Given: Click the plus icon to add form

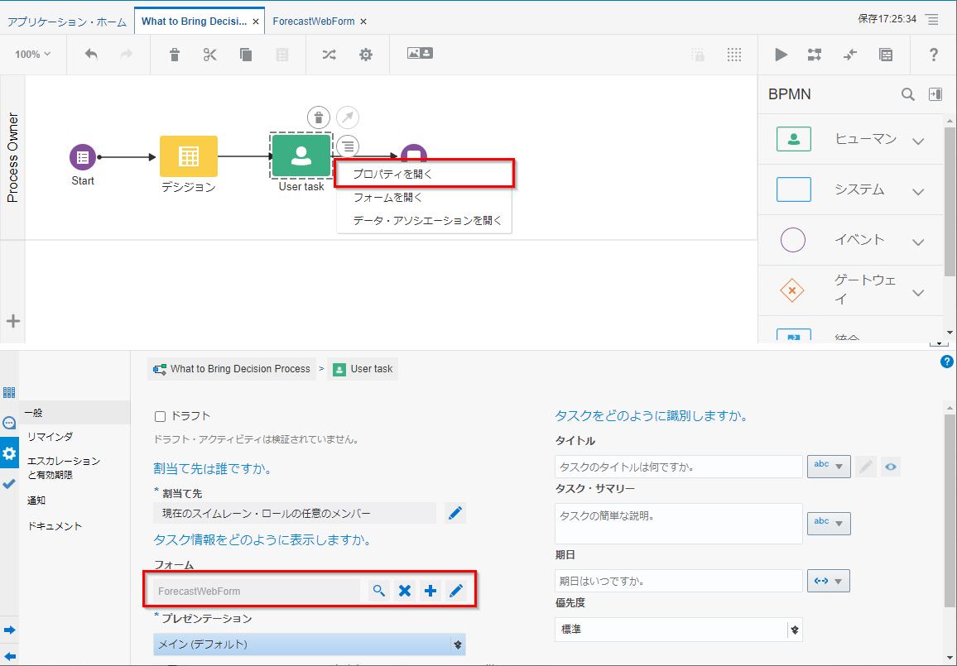Looking at the screenshot, I should (430, 591).
